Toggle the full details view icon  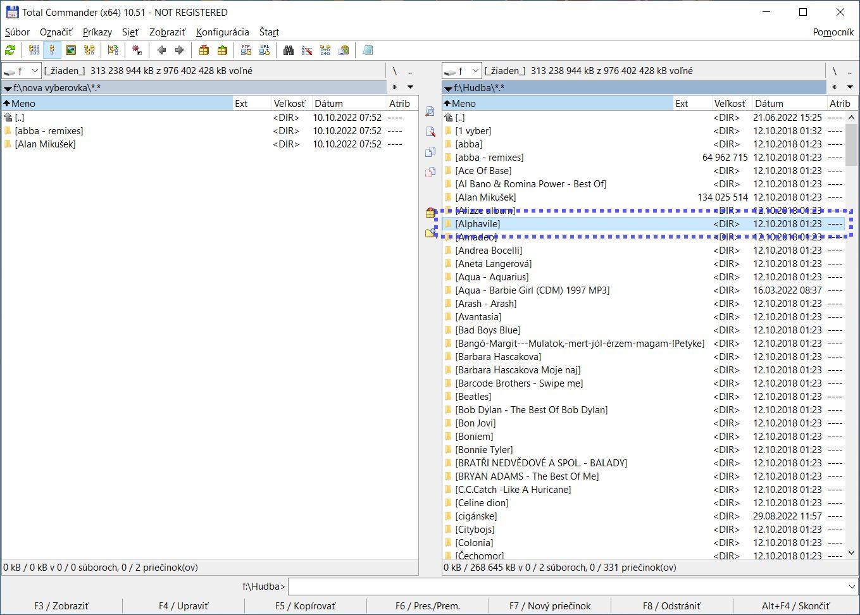point(52,50)
